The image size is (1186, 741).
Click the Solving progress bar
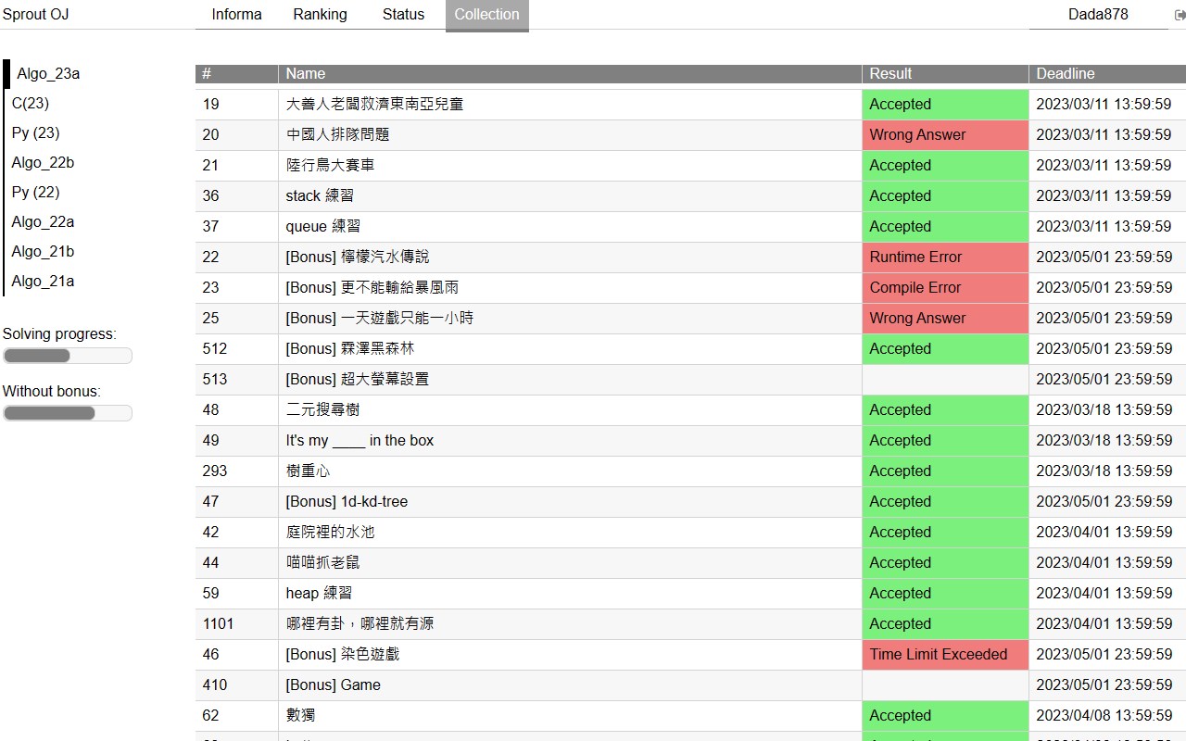[x=68, y=356]
